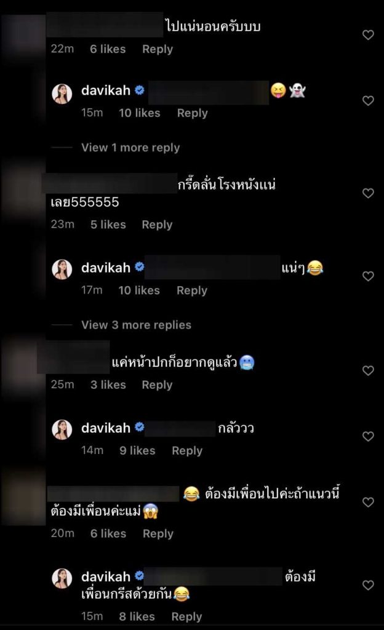Reply to the 23m comment
The width and height of the screenshot is (384, 630).
point(157,224)
